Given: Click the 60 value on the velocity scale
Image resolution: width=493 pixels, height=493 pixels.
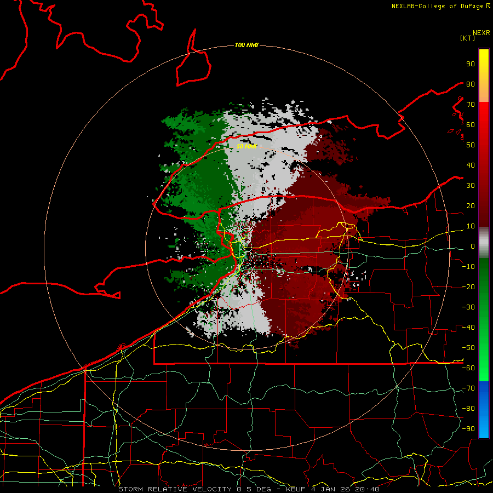Looking at the screenshot, I should click(x=471, y=124).
